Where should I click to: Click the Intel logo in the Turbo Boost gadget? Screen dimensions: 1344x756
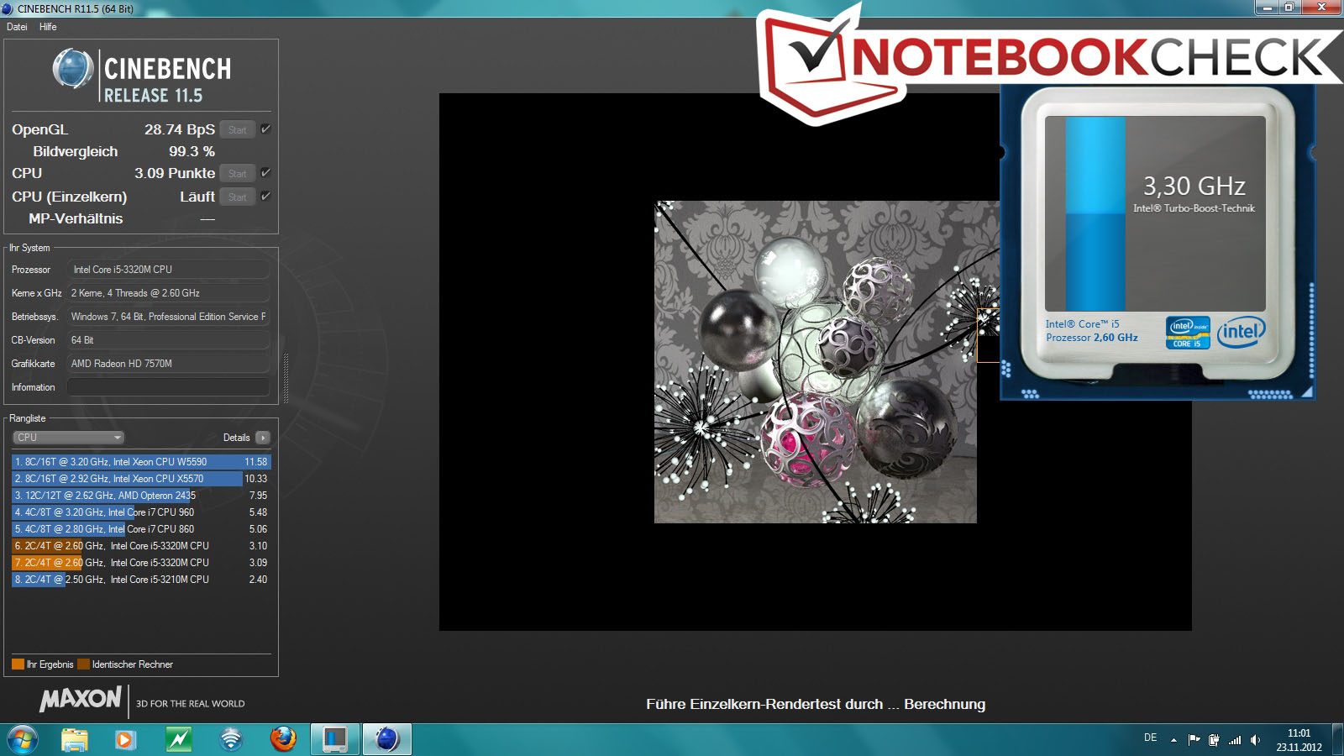[1241, 333]
